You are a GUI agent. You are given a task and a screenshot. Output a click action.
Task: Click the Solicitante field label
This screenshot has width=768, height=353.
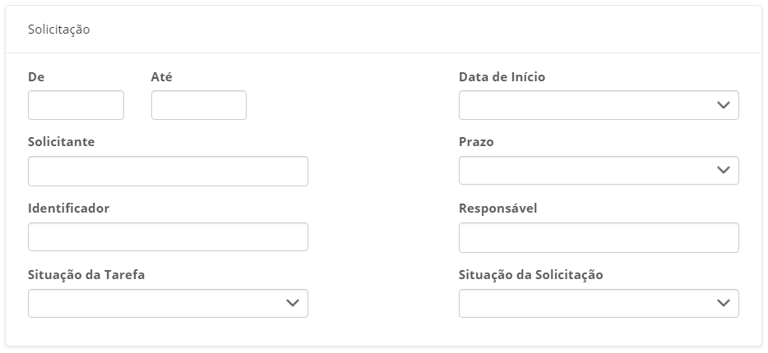click(x=61, y=142)
